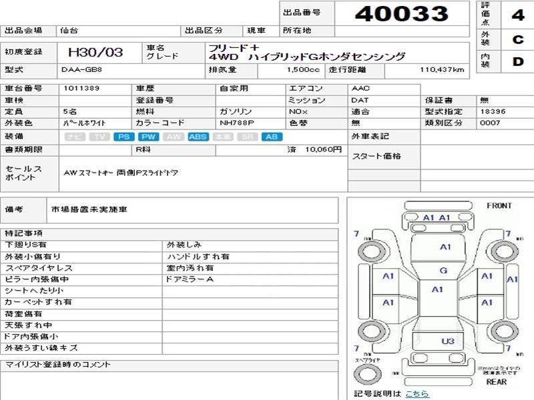534x400 pixels.
Task: Click the spare tire icon スペアタイヤ
Action: [368, 374]
